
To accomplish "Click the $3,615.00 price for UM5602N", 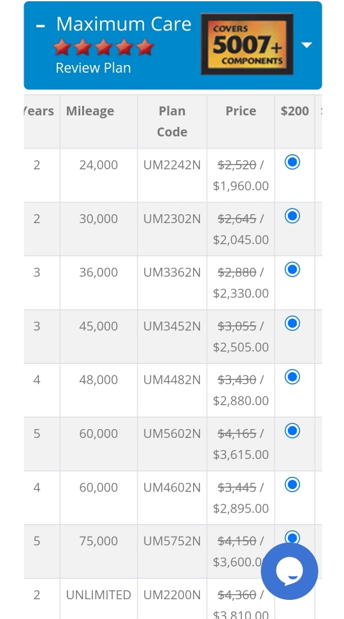I will click(241, 455).
